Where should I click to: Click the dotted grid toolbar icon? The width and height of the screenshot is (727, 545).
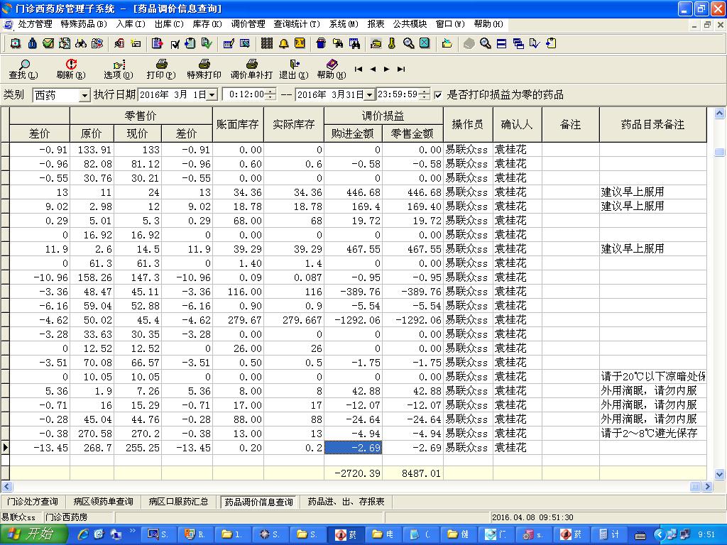267,43
